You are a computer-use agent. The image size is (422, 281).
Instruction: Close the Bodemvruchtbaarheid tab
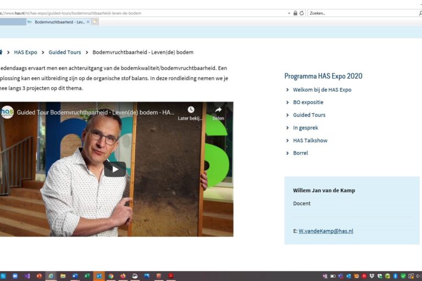coord(88,22)
